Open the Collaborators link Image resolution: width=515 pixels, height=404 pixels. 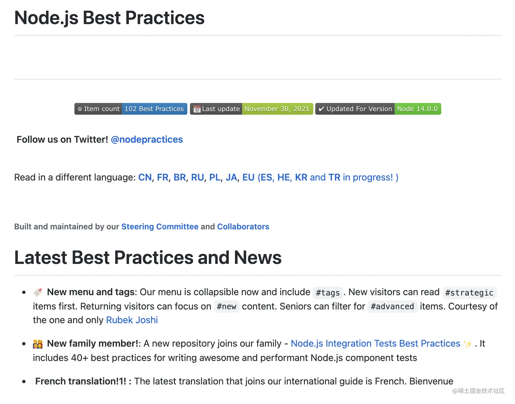click(x=243, y=226)
